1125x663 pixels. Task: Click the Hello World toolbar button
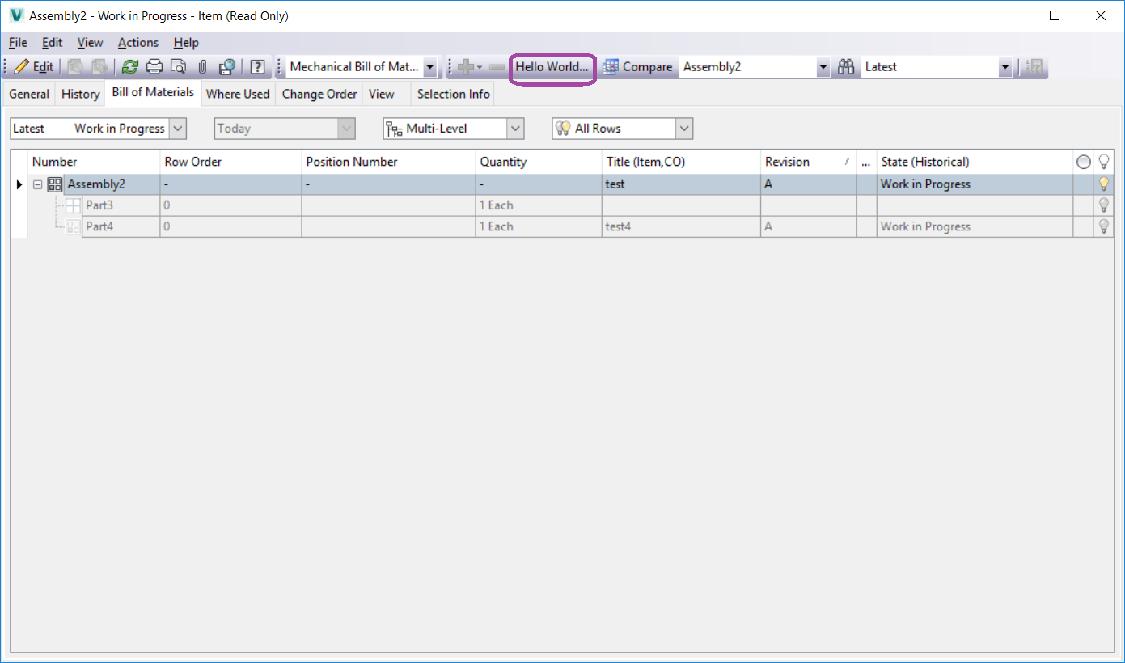click(552, 67)
